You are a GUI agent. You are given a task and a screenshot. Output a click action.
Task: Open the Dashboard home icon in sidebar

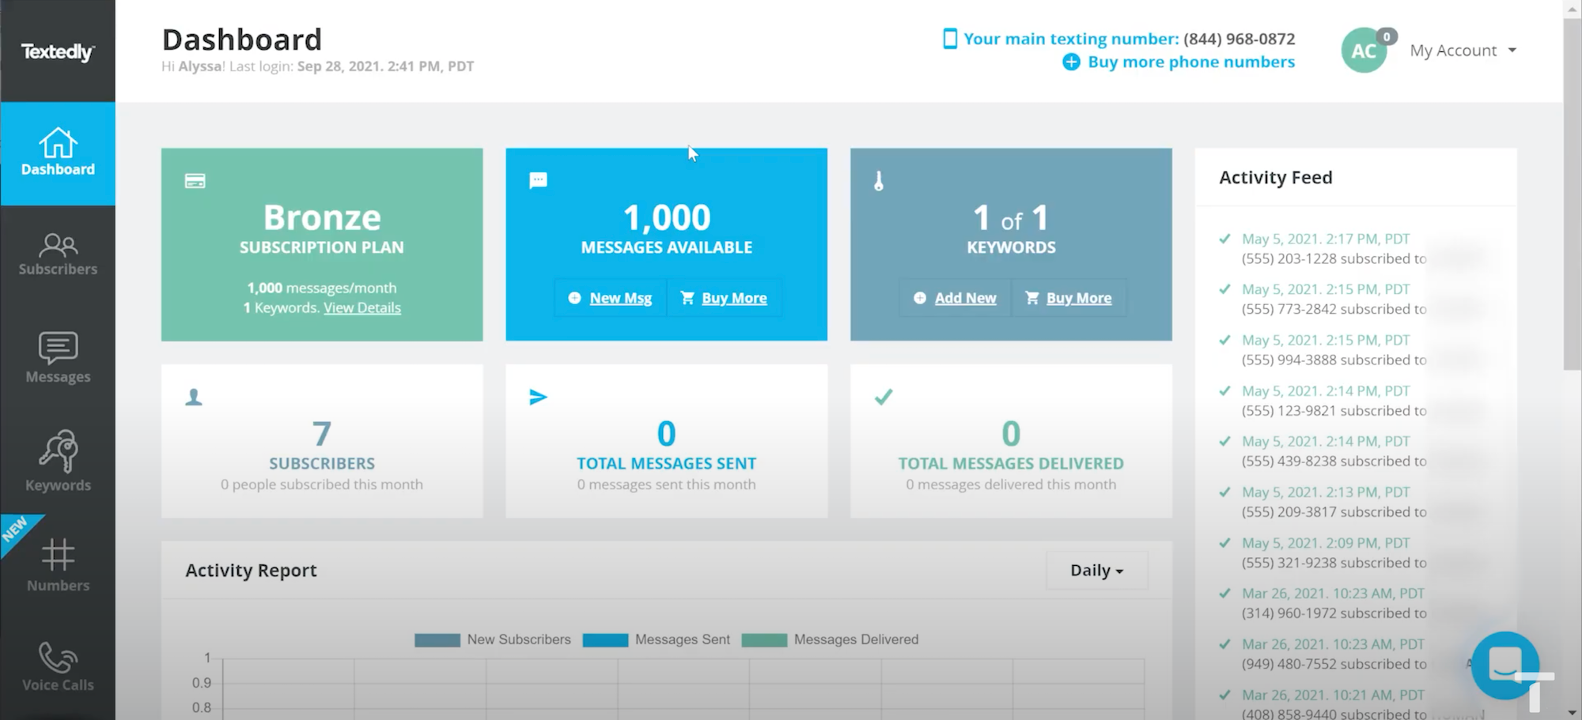[58, 145]
